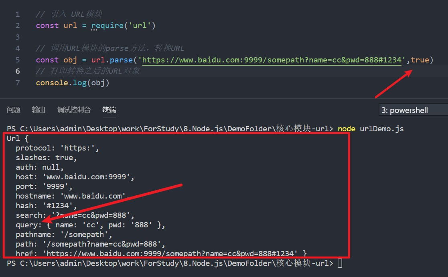The height and width of the screenshot is (277, 448).
Task: Select the 调试控制台 tab
Action: [74, 110]
